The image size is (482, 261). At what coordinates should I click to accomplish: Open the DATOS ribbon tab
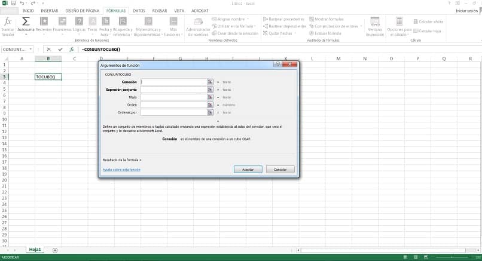tap(139, 11)
